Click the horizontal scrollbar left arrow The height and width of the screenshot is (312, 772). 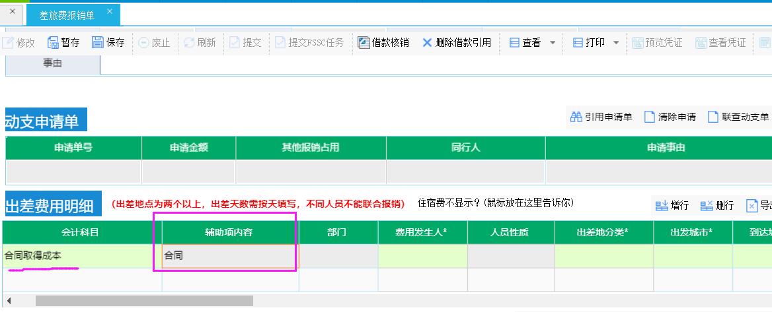9,301
